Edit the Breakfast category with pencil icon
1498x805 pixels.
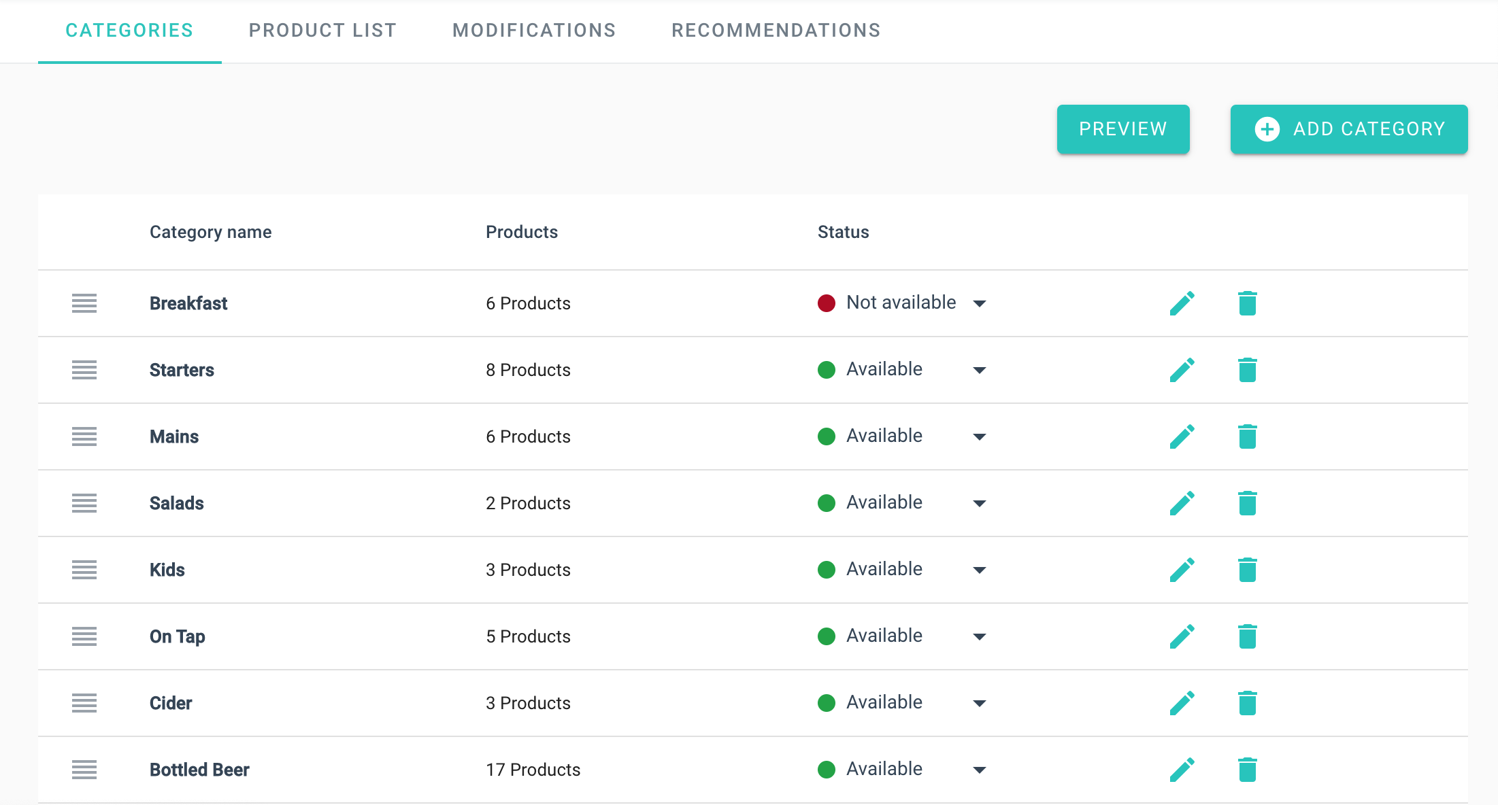1182,303
